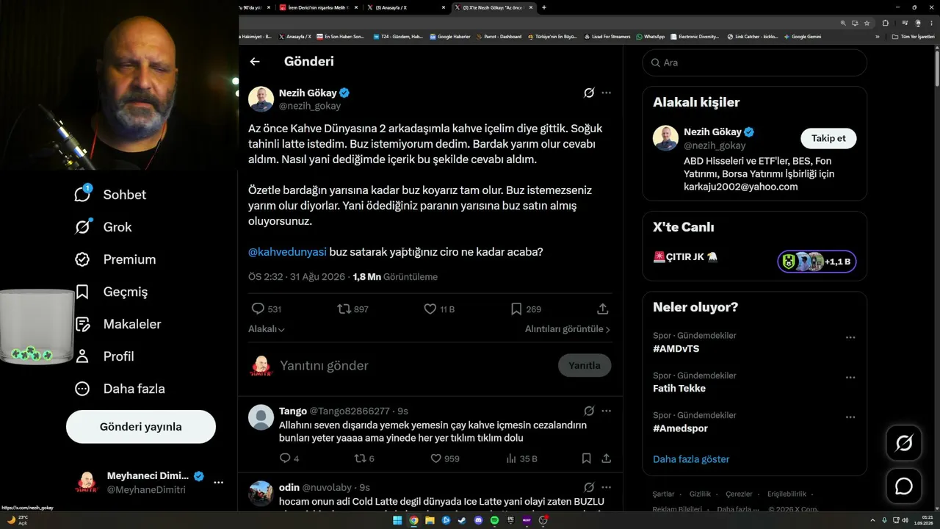940x529 pixels.
Task: Open Nezih Gökay's avatar on the post
Action: (261, 99)
